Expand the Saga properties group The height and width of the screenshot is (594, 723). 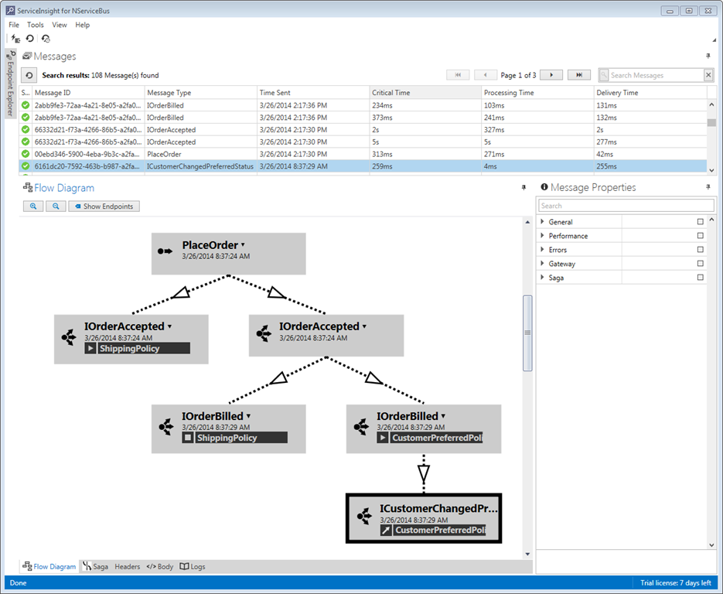tap(543, 277)
